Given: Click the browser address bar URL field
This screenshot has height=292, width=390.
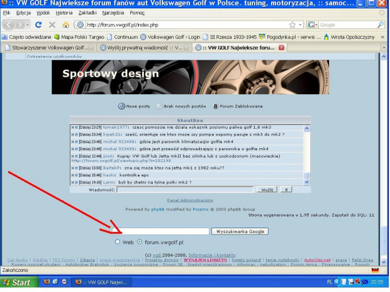Looking at the screenshot, I should (x=187, y=25).
